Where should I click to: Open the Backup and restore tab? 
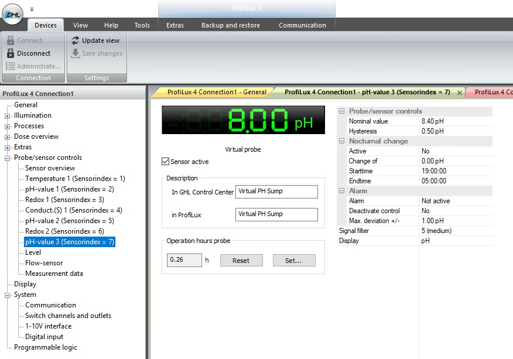(231, 25)
